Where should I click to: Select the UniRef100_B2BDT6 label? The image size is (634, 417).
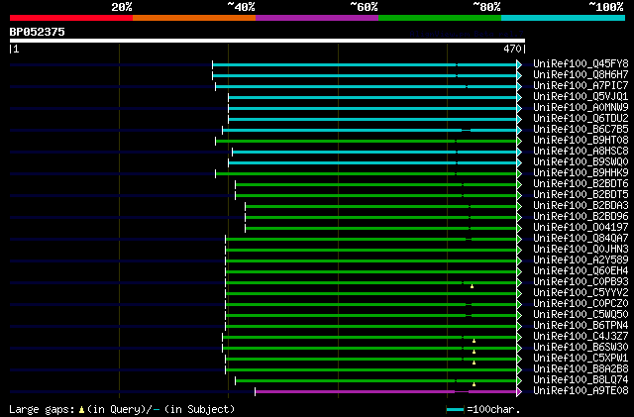coord(581,184)
